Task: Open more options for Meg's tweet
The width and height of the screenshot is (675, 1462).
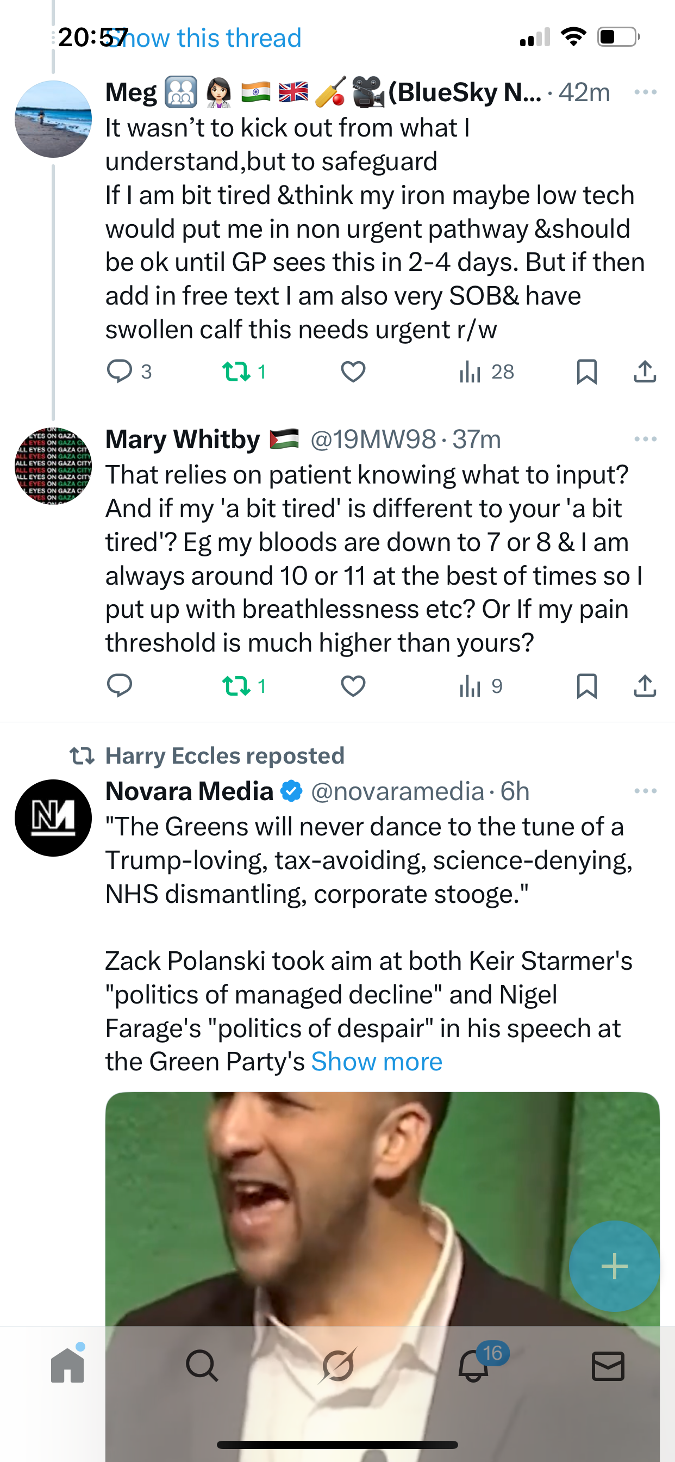Action: 645,92
